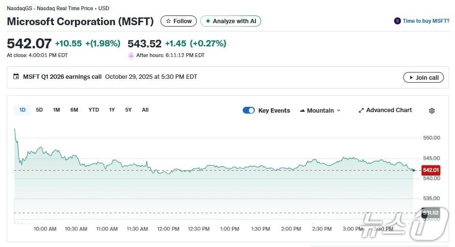Click the purple Time to buy icon

pyautogui.click(x=397, y=21)
